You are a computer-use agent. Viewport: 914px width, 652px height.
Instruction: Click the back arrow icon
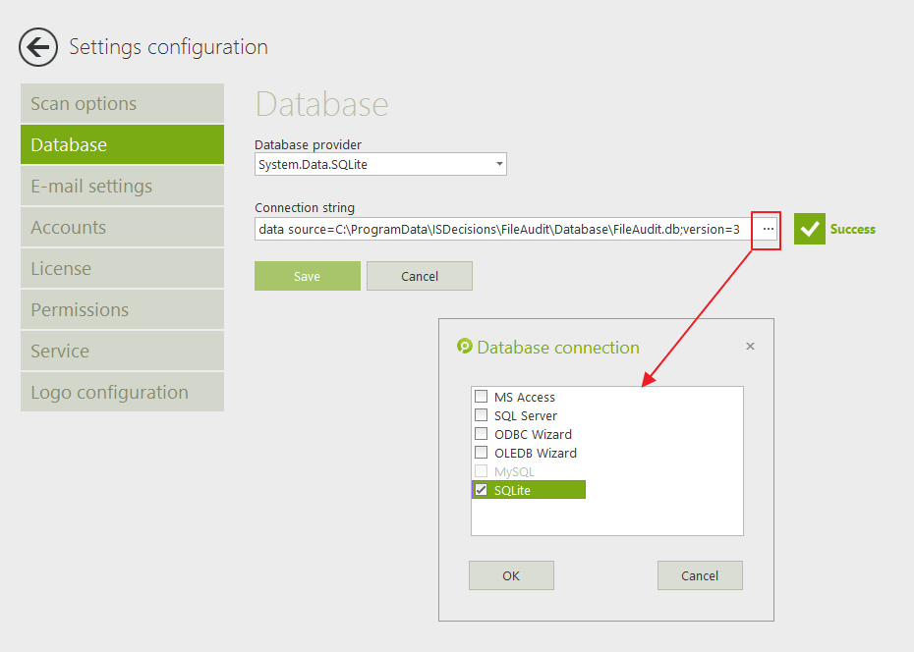pyautogui.click(x=38, y=47)
